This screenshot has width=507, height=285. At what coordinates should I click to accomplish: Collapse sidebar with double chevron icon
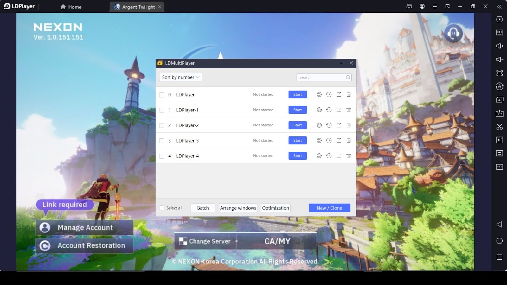coord(499,6)
